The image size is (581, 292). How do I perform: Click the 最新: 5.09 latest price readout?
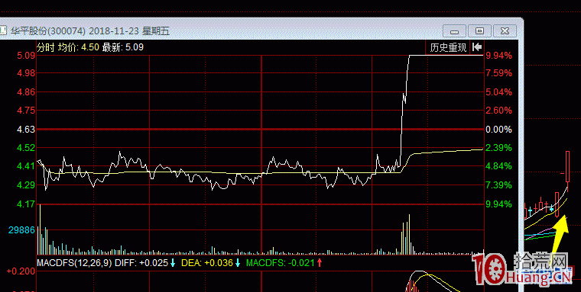pyautogui.click(x=123, y=47)
